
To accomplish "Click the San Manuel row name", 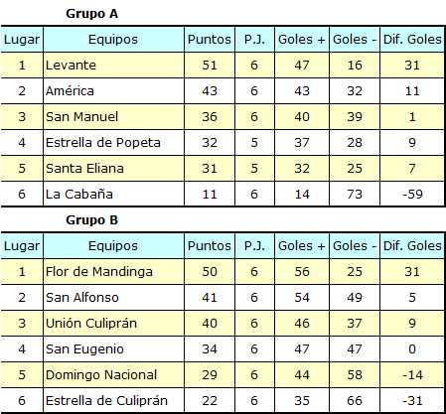I will point(113,117).
